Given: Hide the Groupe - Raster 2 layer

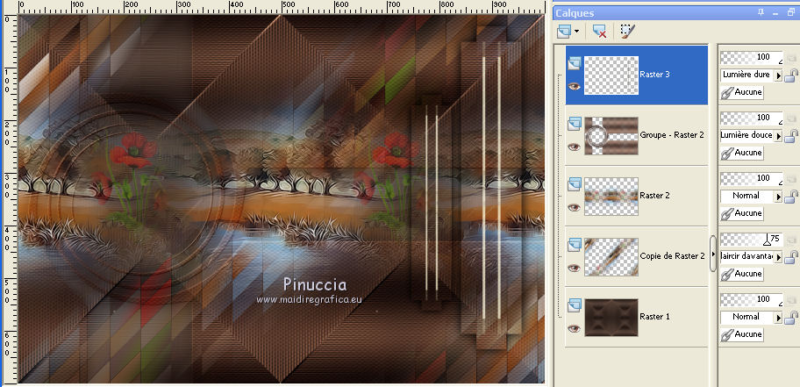Looking at the screenshot, I should coord(575,147).
